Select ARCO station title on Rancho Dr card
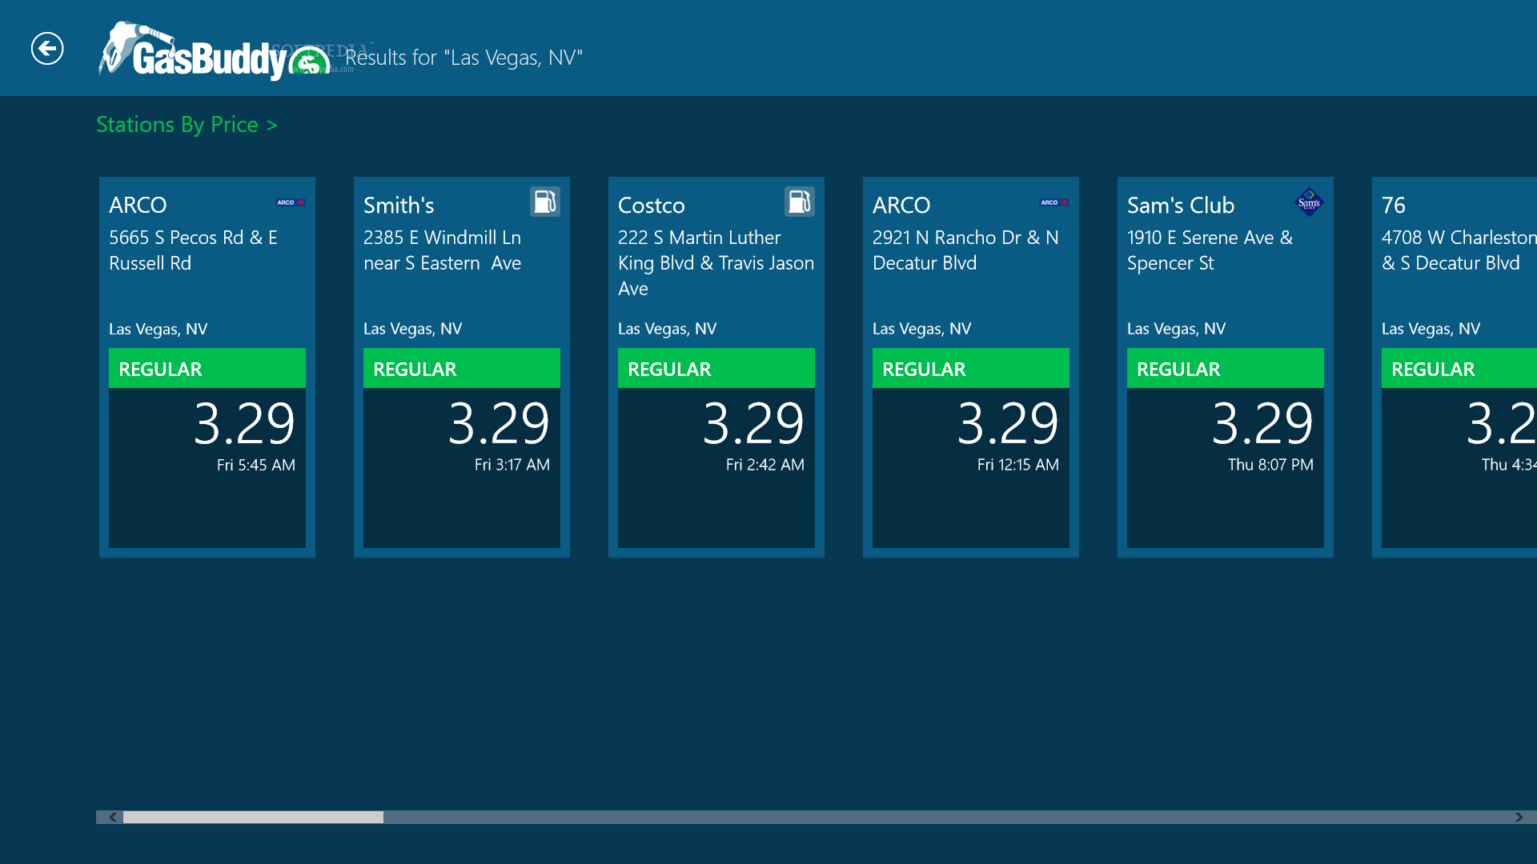The height and width of the screenshot is (864, 1537). tap(901, 205)
